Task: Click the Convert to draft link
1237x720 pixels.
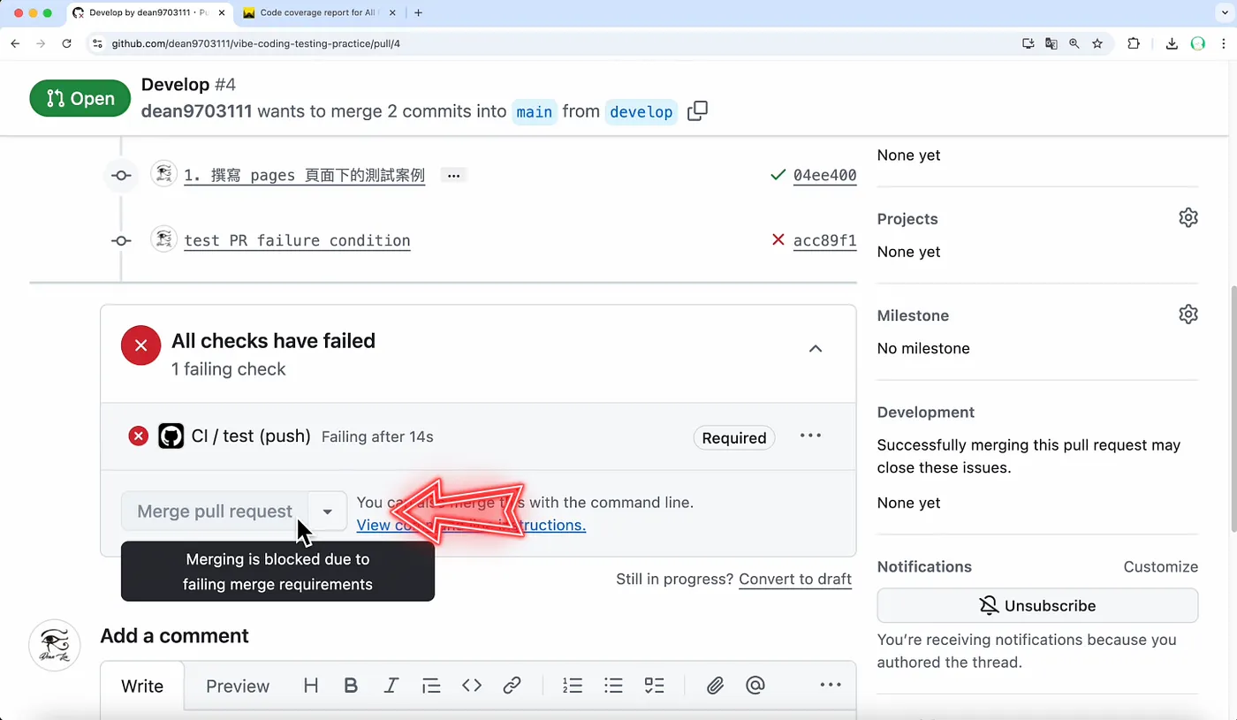Action: click(795, 580)
